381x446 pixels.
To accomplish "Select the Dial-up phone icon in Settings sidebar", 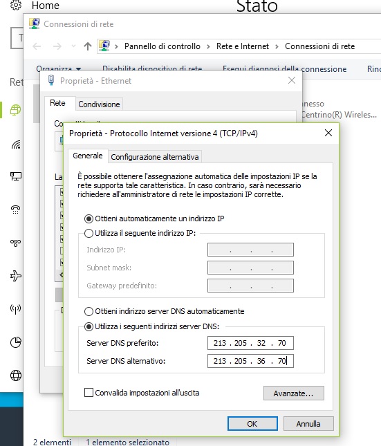I will click(16, 210).
